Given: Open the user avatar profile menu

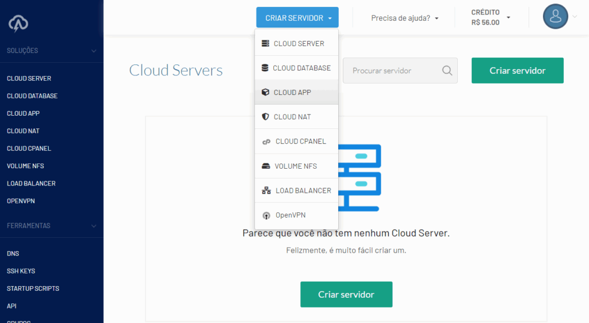Looking at the screenshot, I should pyautogui.click(x=555, y=17).
